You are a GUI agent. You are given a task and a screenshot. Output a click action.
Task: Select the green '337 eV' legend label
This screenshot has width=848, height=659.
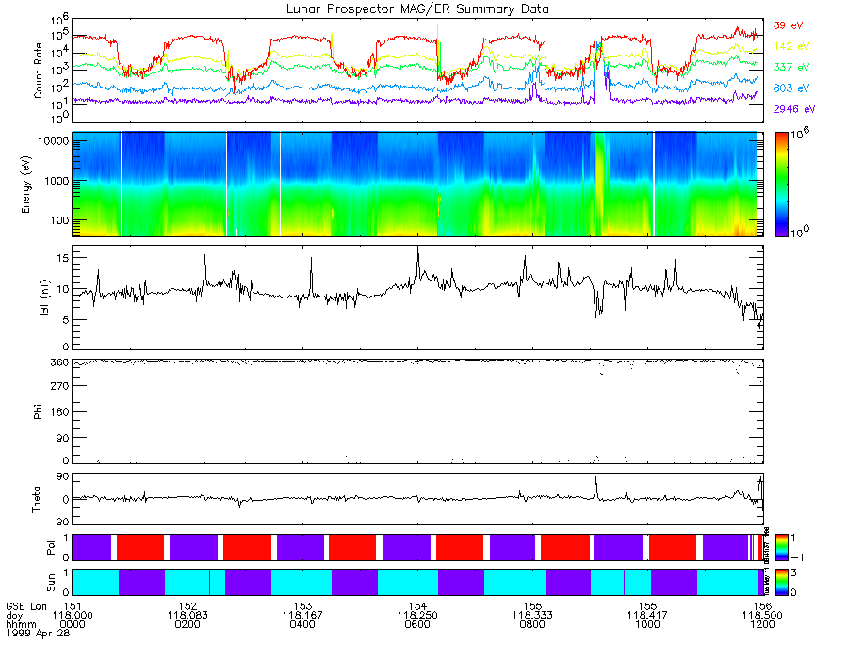(x=791, y=67)
